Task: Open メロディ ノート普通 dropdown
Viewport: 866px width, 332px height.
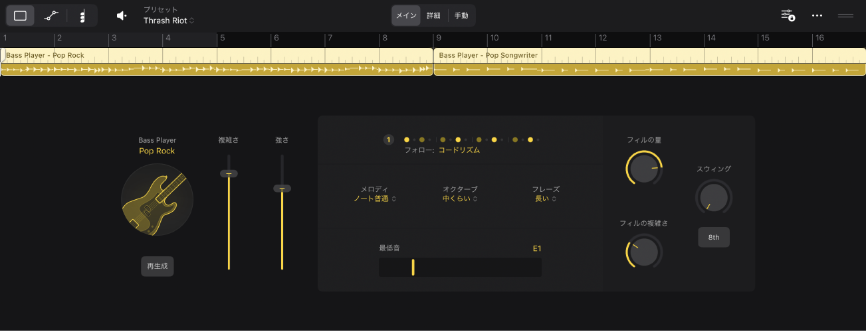Action: click(375, 199)
